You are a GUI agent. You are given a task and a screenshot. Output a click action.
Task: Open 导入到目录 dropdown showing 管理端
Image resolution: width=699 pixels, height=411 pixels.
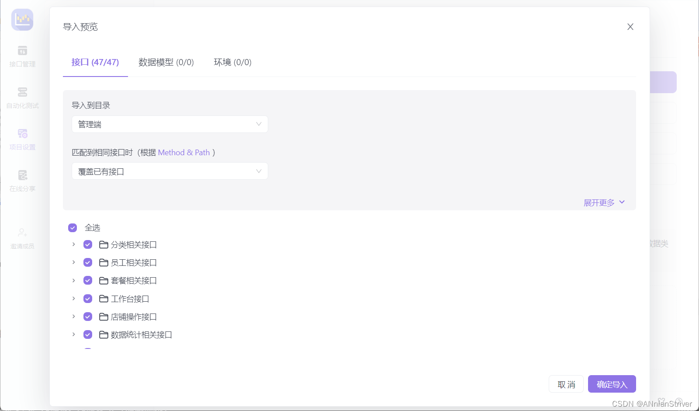(x=170, y=124)
